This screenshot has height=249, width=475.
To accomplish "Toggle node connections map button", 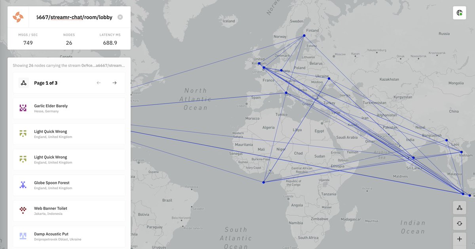I will (x=460, y=207).
